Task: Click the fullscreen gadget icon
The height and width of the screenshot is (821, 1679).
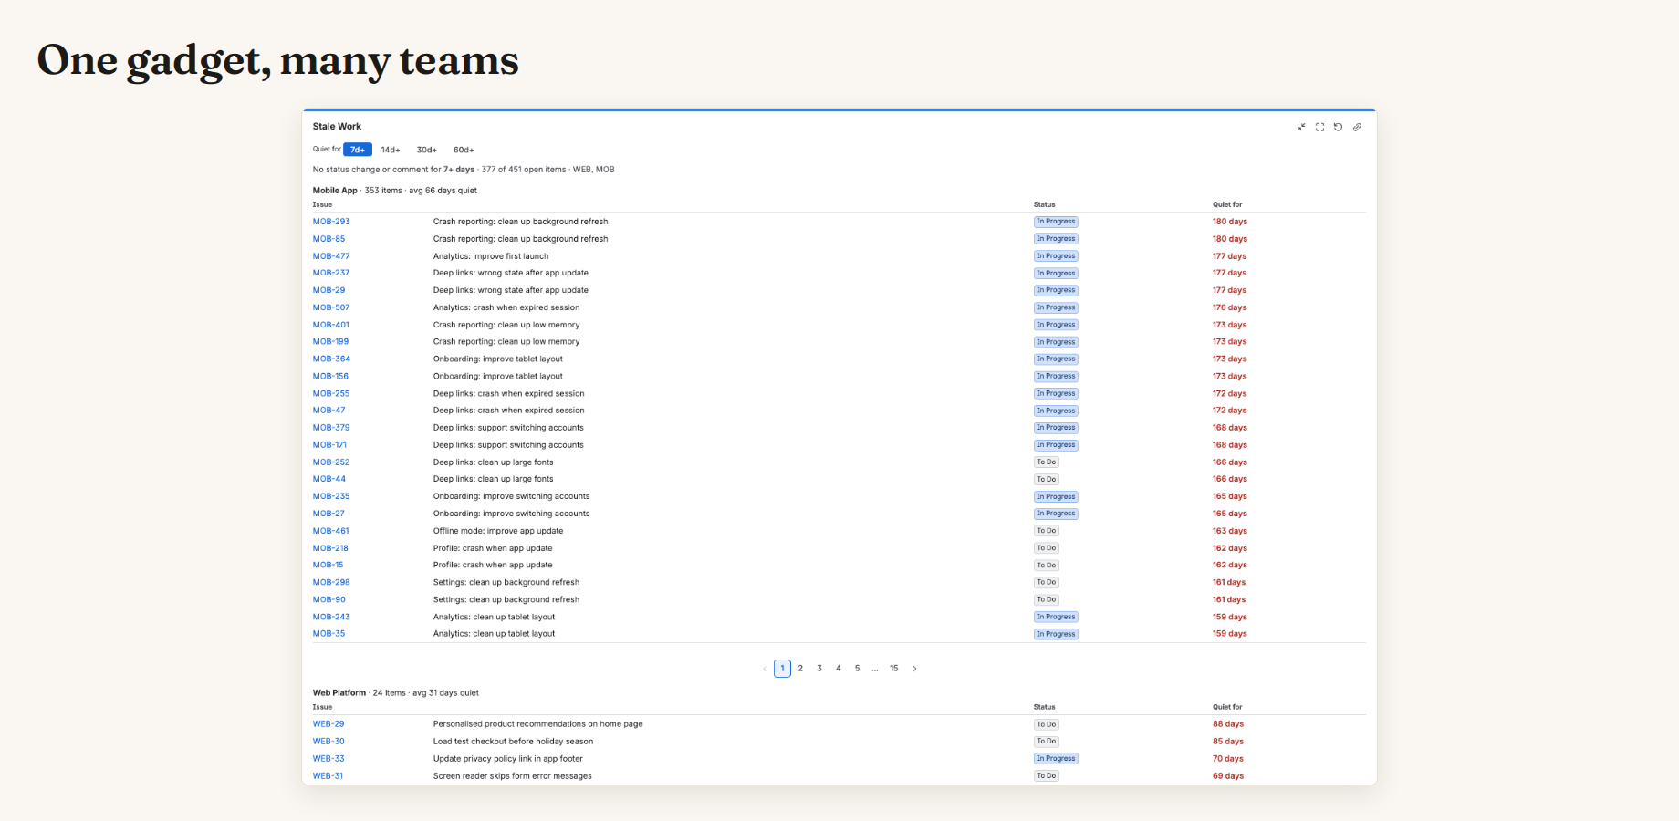Action: pyautogui.click(x=1319, y=127)
